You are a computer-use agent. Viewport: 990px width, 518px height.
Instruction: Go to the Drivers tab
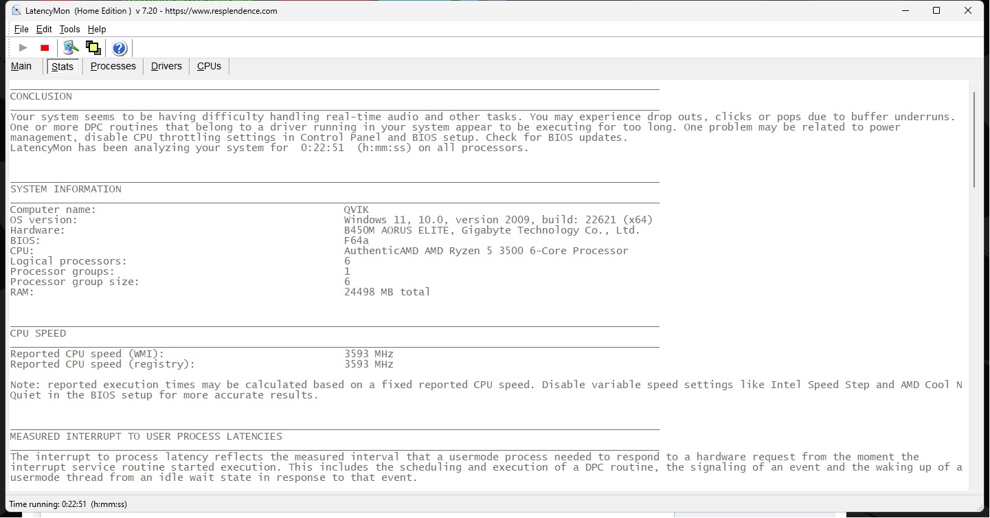[x=166, y=66]
